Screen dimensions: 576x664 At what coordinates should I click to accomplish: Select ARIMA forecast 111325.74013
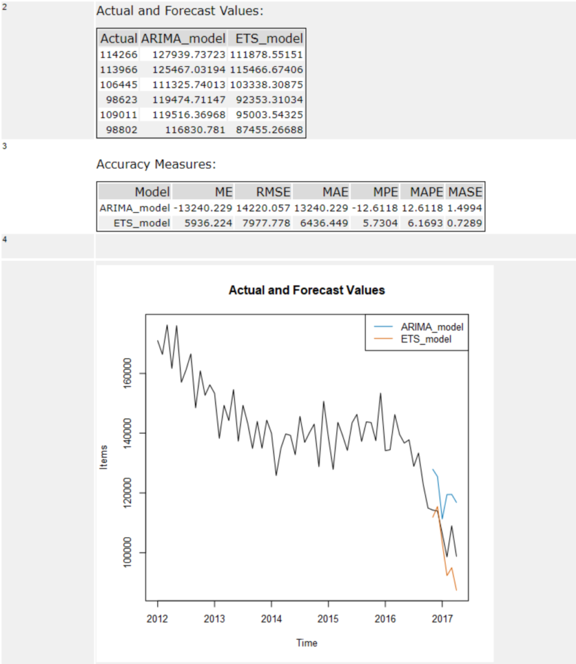[189, 85]
